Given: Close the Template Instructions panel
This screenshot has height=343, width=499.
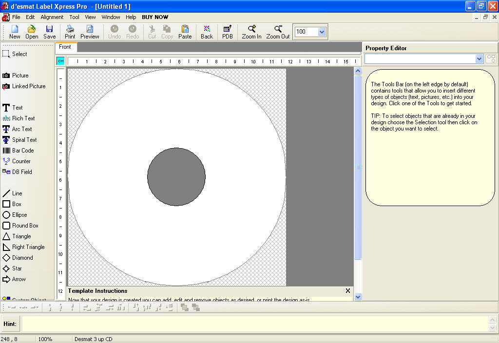Looking at the screenshot, I should pyautogui.click(x=347, y=290).
